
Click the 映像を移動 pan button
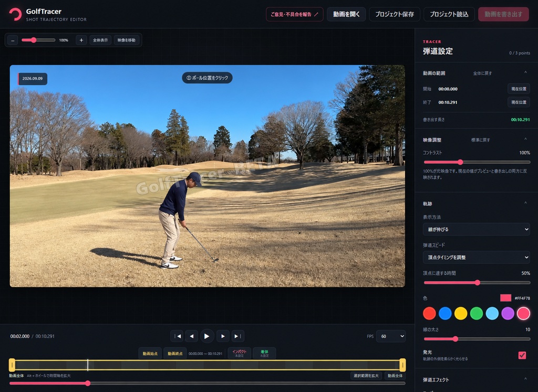click(126, 40)
